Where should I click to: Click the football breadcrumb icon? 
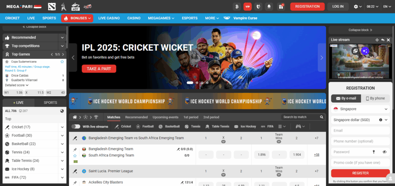click(85, 117)
